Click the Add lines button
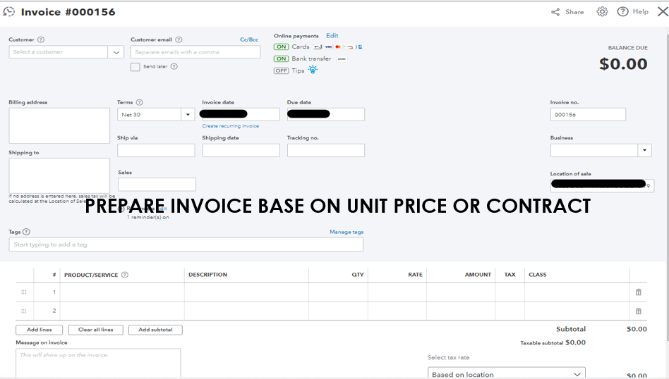Viewport: 669px width, 379px height. (x=40, y=330)
